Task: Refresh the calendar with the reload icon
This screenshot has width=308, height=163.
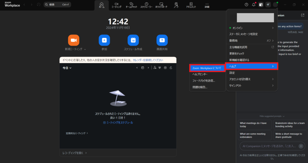Action: [x=171, y=68]
